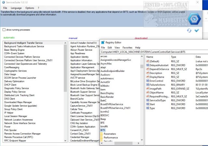Select the BITS registry key
The image size is (208, 146).
point(103,130)
